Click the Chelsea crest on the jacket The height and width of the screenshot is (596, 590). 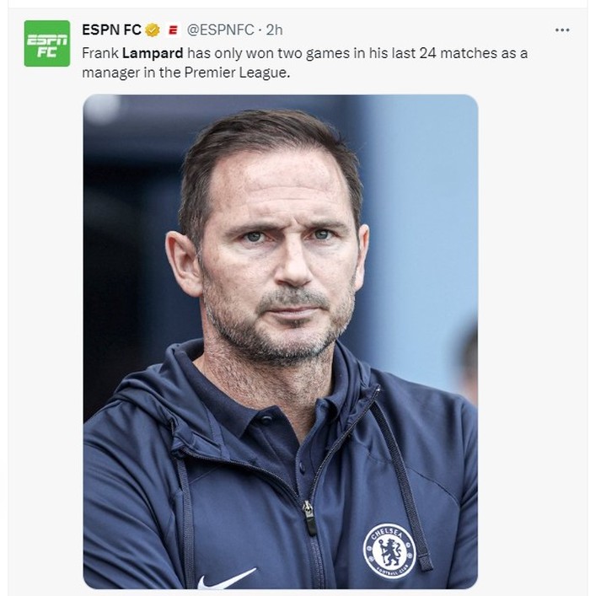[x=389, y=550]
